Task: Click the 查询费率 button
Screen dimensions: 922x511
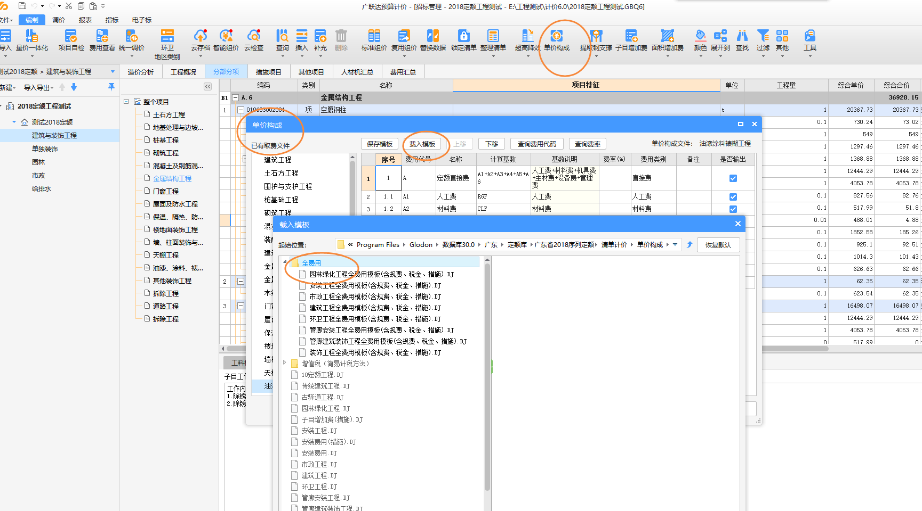Action: tap(588, 144)
